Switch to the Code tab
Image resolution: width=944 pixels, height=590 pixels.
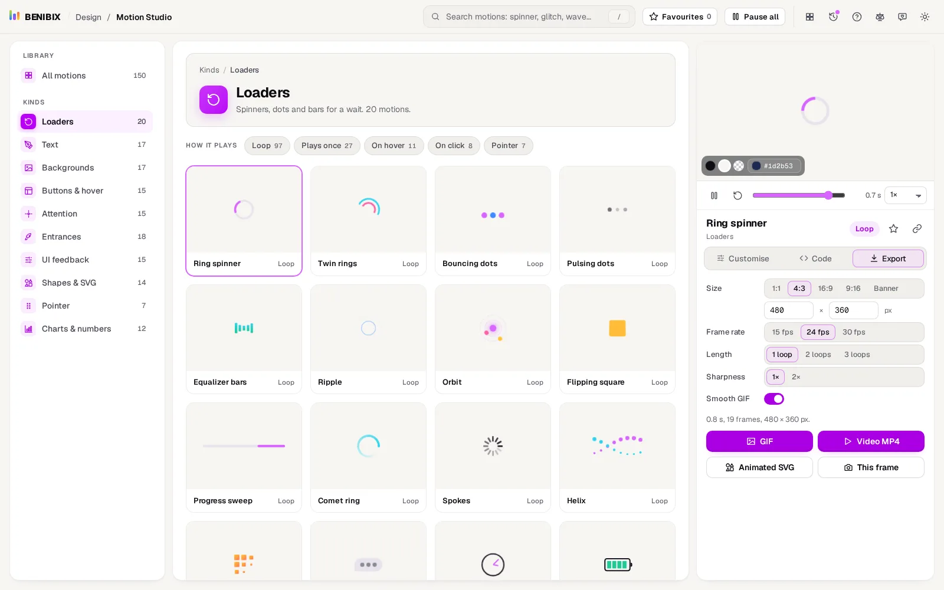click(x=815, y=258)
